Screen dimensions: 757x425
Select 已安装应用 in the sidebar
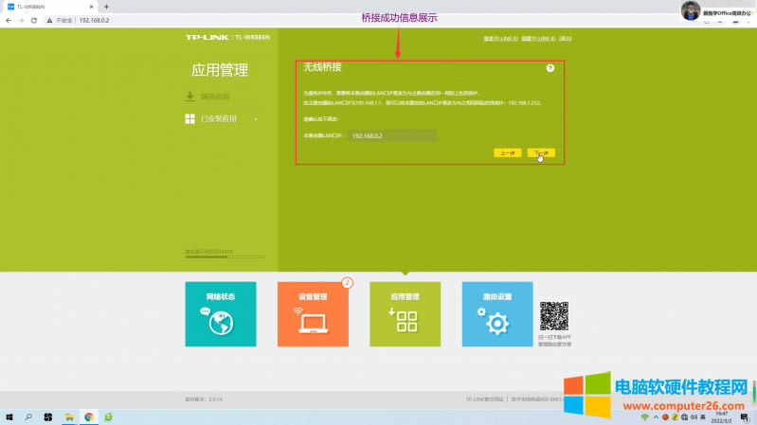[x=217, y=119]
